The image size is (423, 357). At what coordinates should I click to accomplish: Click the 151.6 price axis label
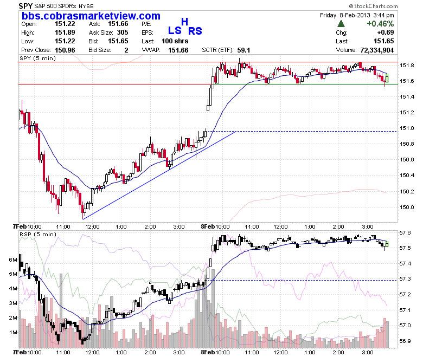[x=407, y=81]
